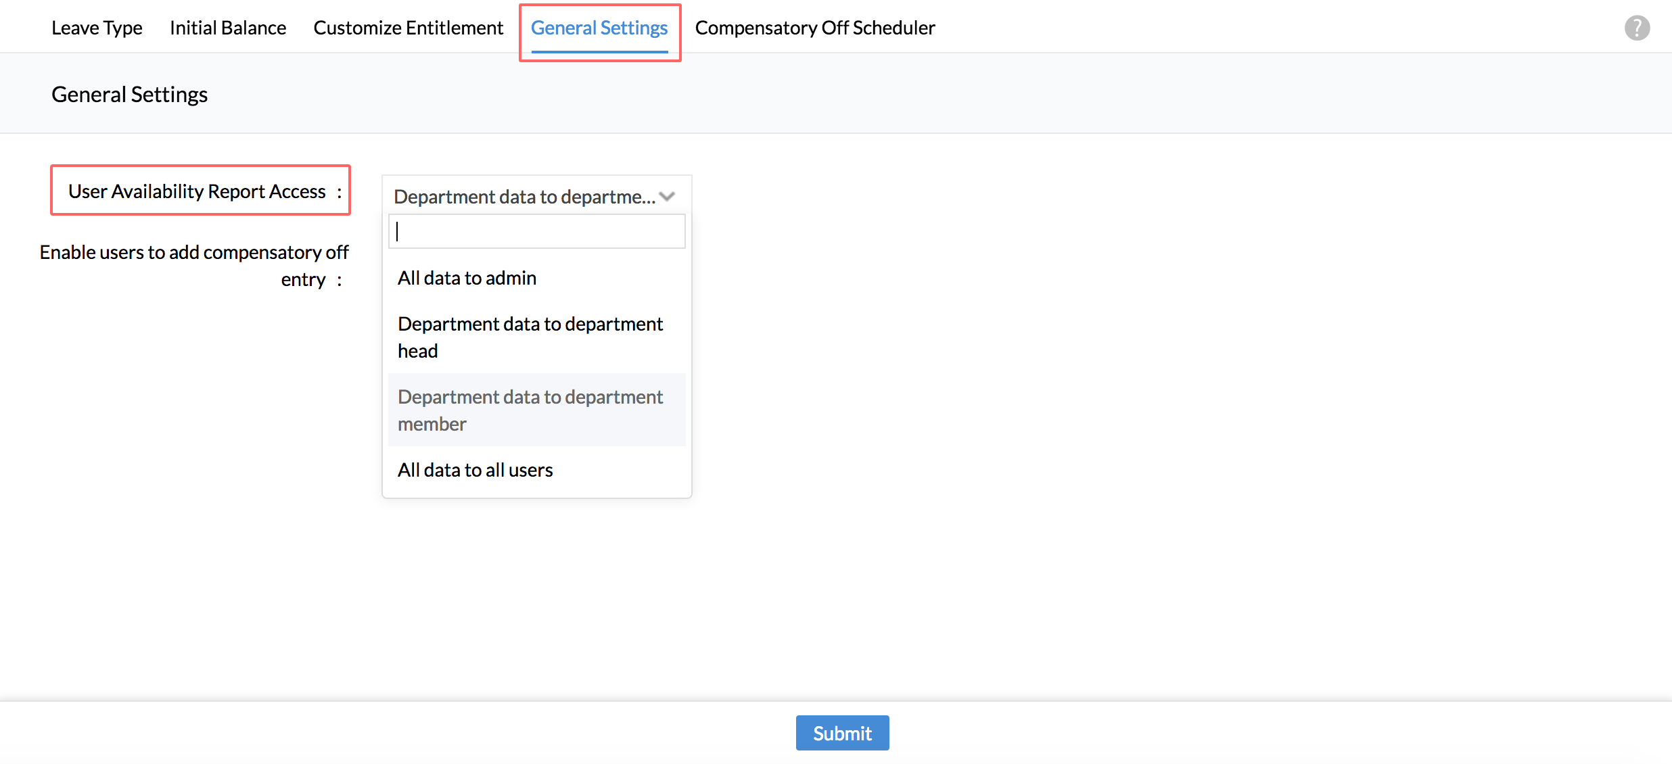Screen dimensions: 1672x764
Task: Switch to the Leave Type tab
Action: [97, 28]
